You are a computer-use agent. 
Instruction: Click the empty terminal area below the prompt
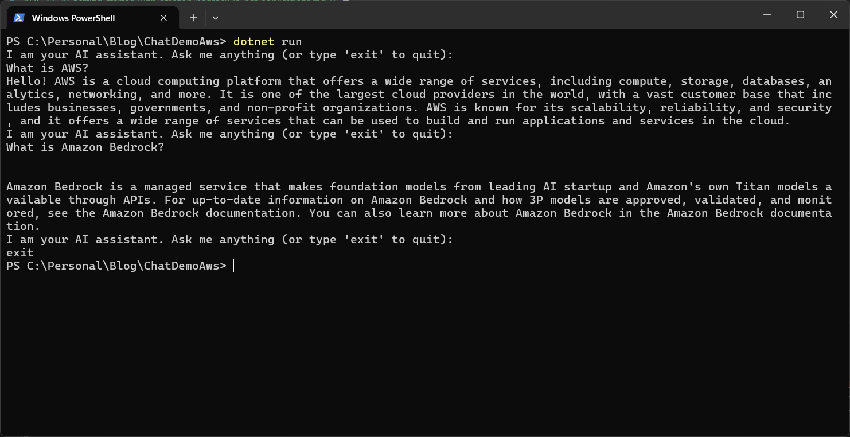pyautogui.click(x=401, y=344)
